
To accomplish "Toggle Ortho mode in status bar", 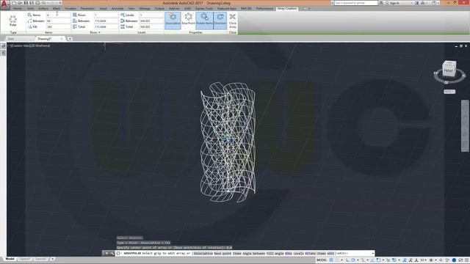I will click(347, 260).
